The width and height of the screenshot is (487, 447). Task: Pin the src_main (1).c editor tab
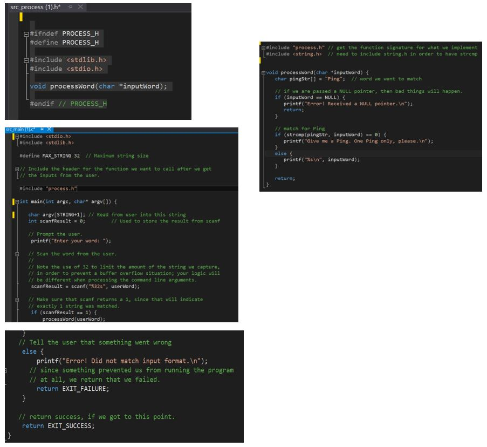42,129
